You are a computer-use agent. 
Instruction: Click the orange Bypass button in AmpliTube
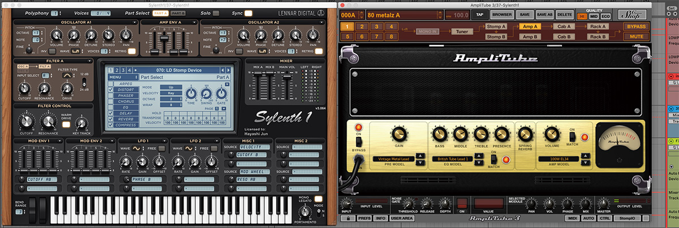(637, 27)
